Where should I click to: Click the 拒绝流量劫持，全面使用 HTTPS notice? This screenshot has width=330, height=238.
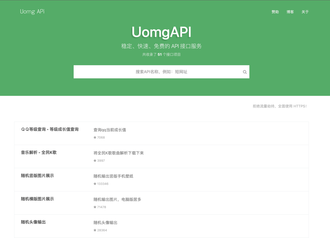point(280,106)
